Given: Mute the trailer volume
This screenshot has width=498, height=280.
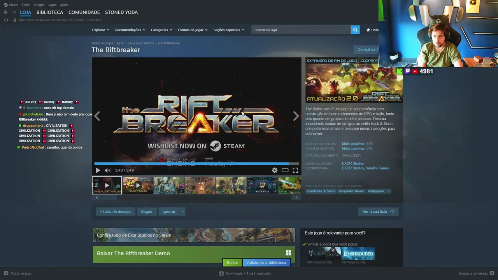Looking at the screenshot, I should tap(108, 170).
